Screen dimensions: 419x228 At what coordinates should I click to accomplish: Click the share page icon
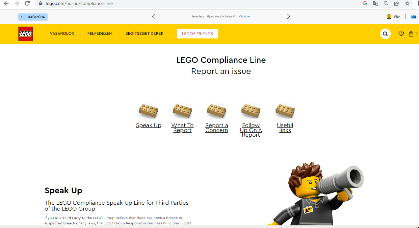point(397,4)
